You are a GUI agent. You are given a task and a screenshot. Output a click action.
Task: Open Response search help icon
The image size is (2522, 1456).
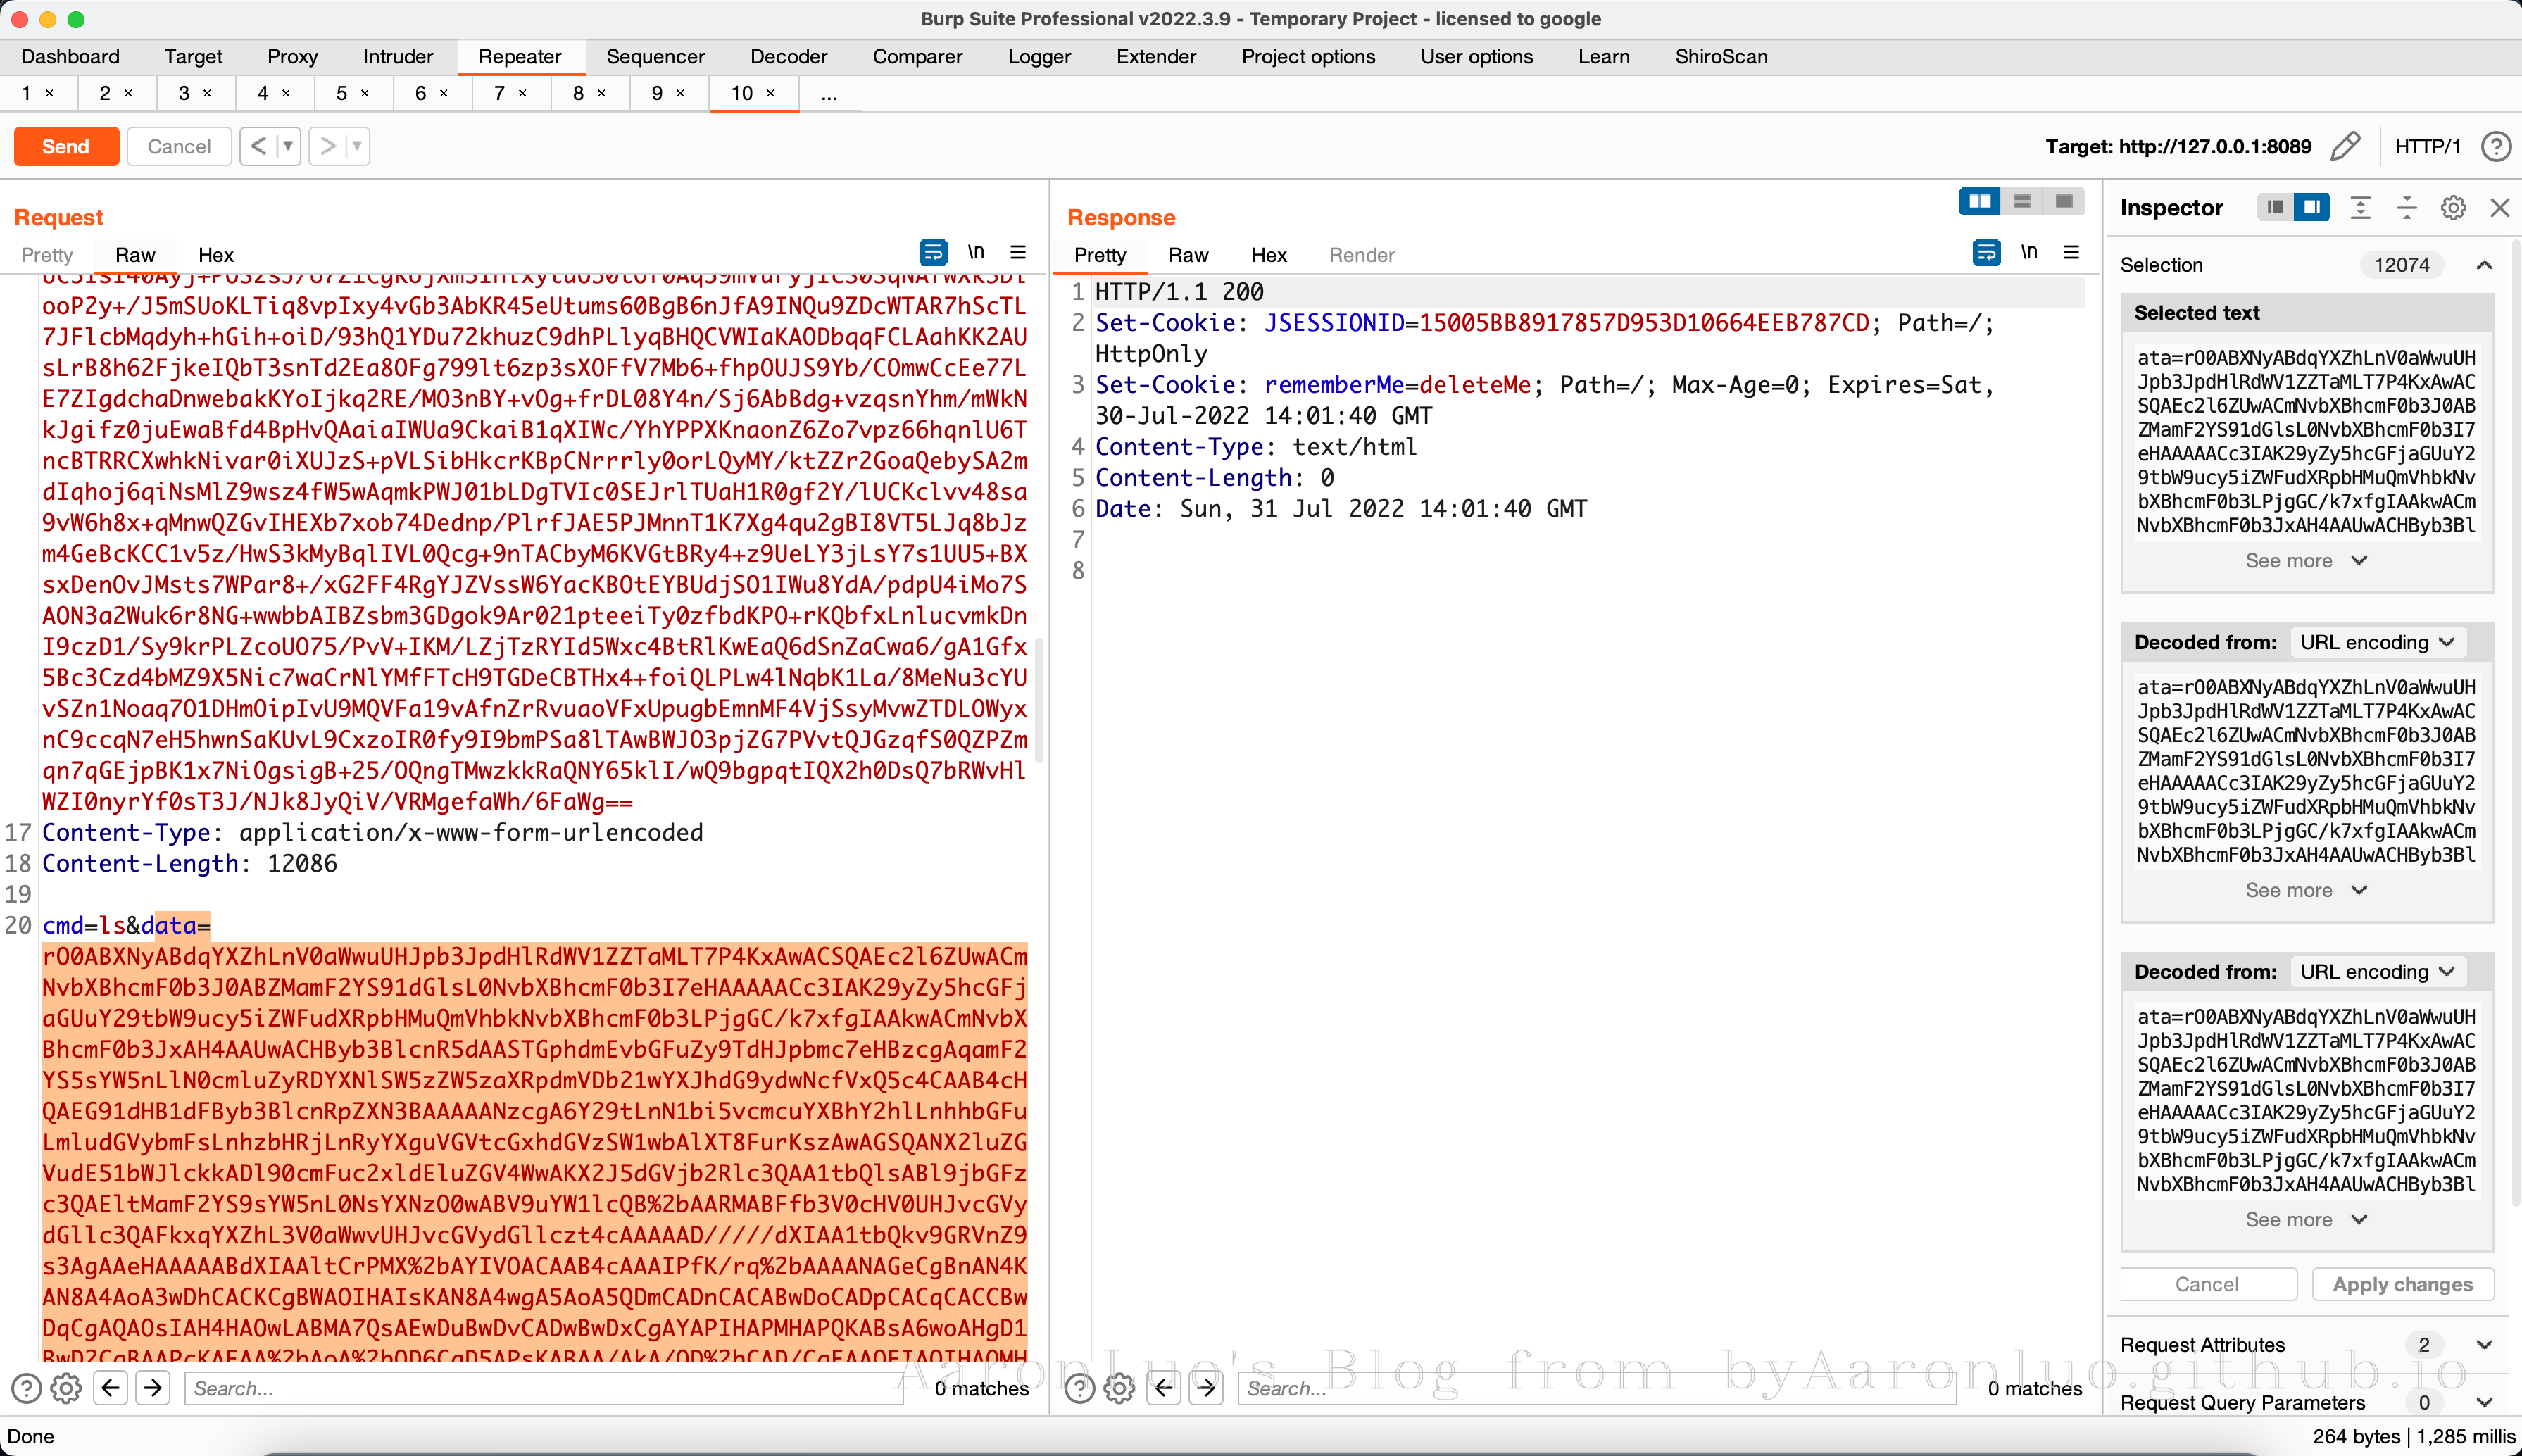click(x=1079, y=1388)
